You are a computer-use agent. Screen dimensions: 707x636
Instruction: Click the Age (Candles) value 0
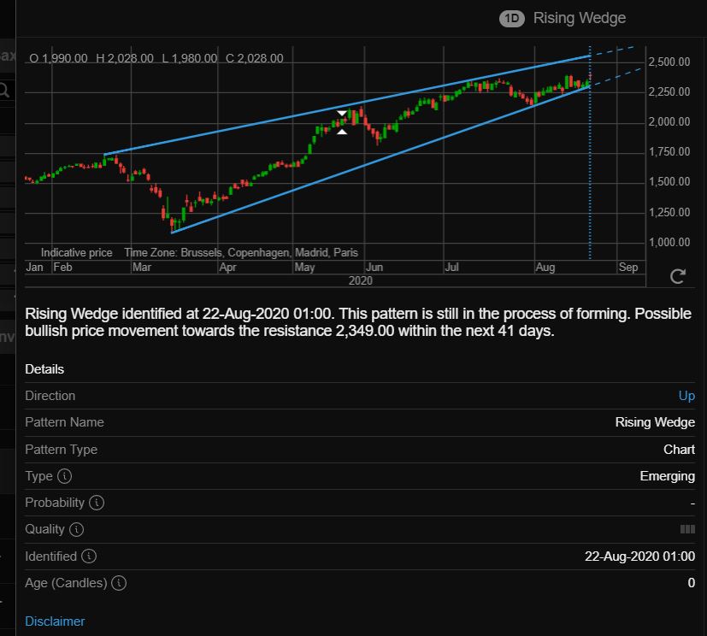point(692,583)
